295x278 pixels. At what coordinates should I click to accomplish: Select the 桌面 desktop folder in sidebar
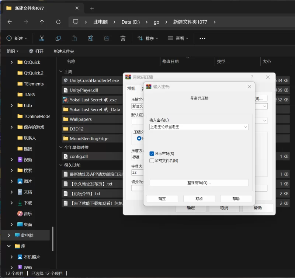point(25,225)
